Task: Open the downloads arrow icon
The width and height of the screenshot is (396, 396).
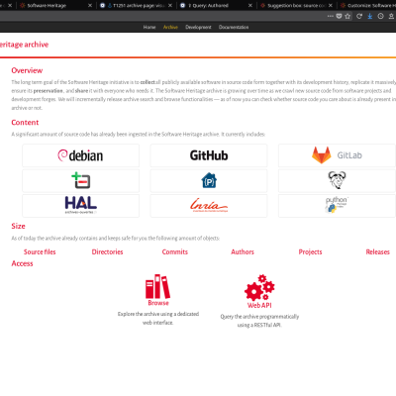Action: [x=370, y=16]
